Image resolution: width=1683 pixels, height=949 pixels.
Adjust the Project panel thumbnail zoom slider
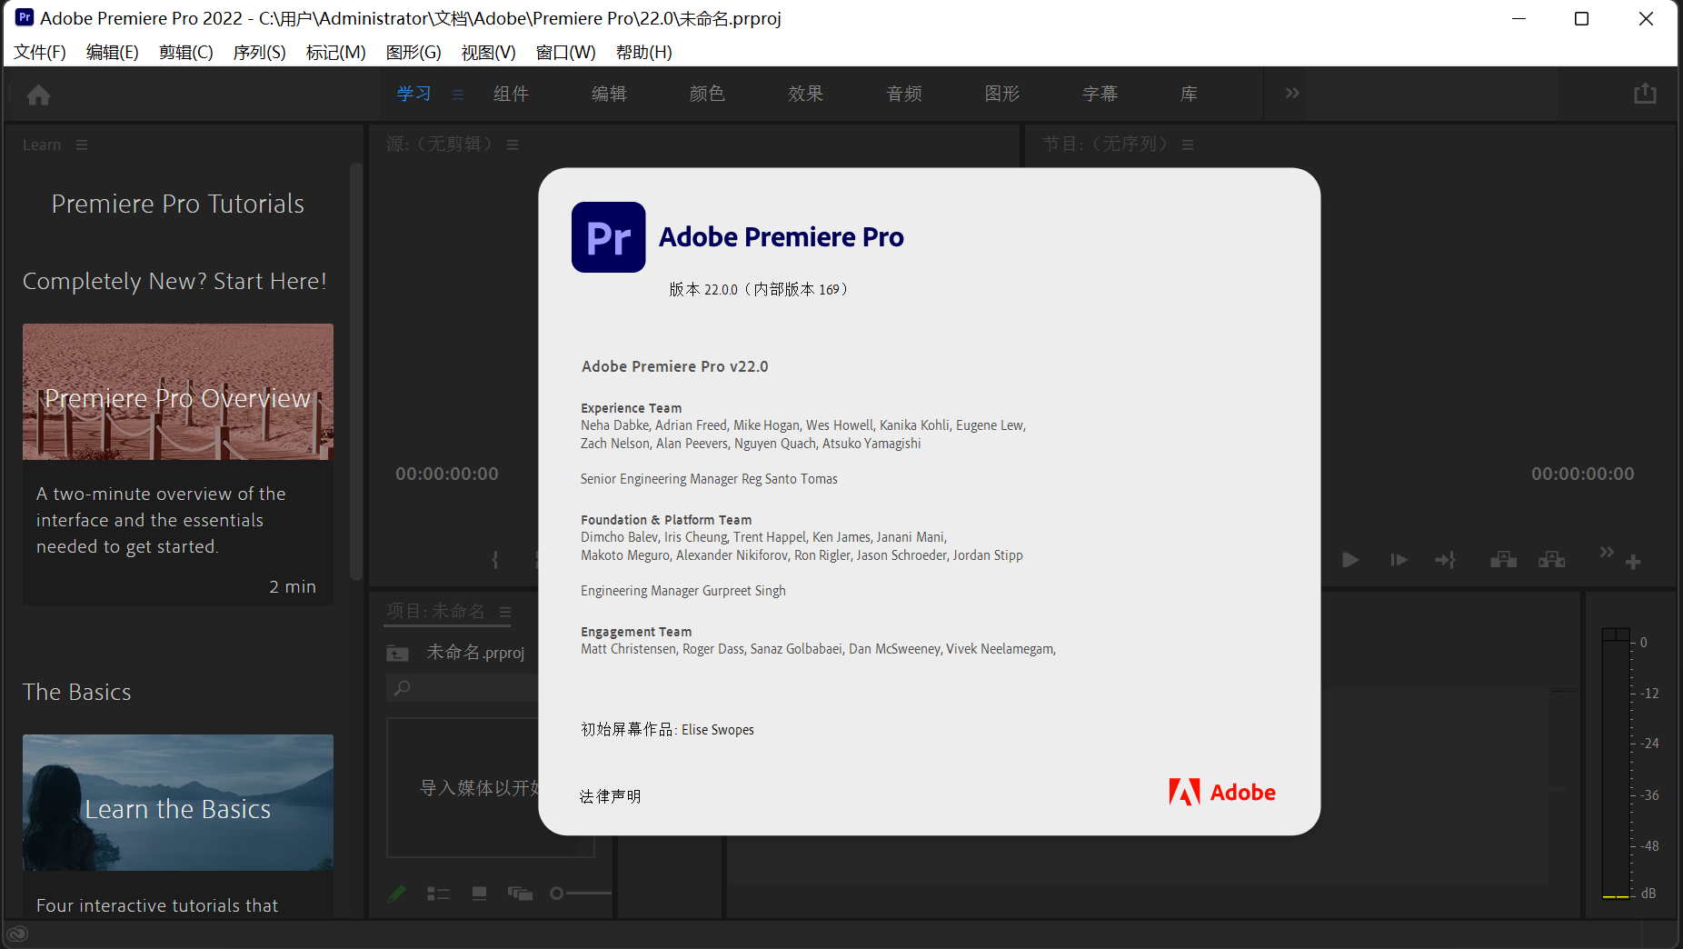(x=580, y=894)
